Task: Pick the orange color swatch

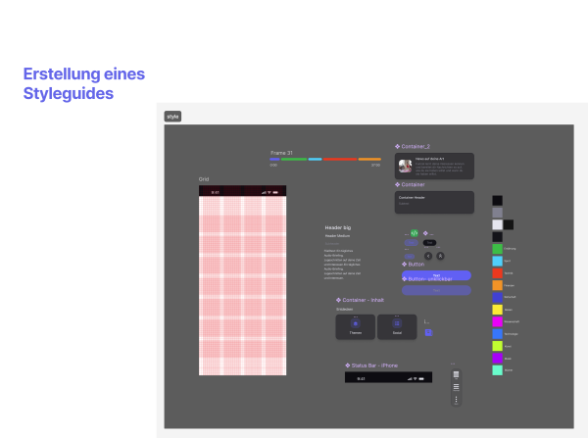Action: click(x=497, y=285)
